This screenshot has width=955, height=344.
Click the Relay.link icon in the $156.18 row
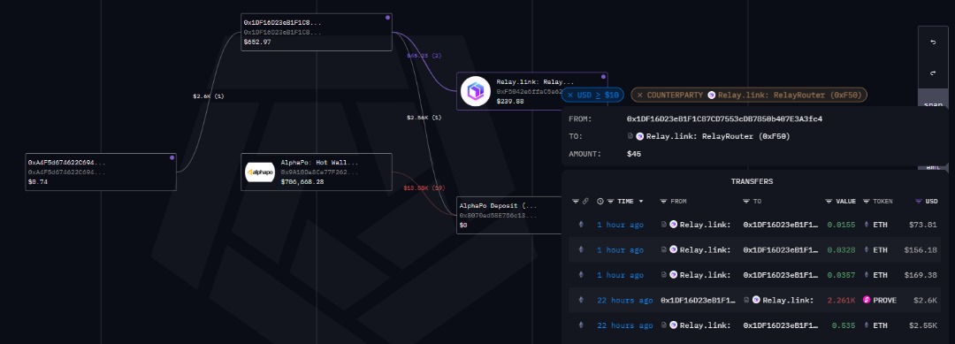(674, 249)
